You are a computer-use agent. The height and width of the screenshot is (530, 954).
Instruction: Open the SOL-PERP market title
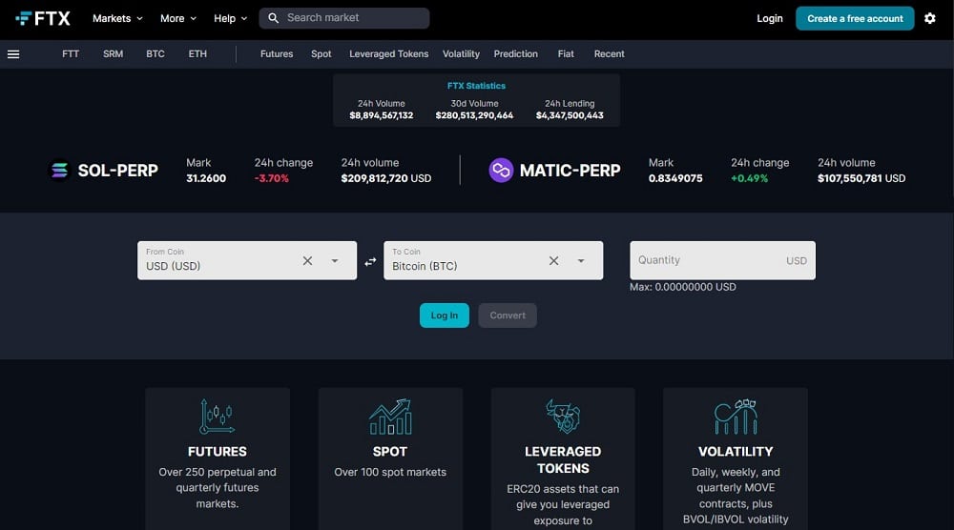(x=118, y=171)
